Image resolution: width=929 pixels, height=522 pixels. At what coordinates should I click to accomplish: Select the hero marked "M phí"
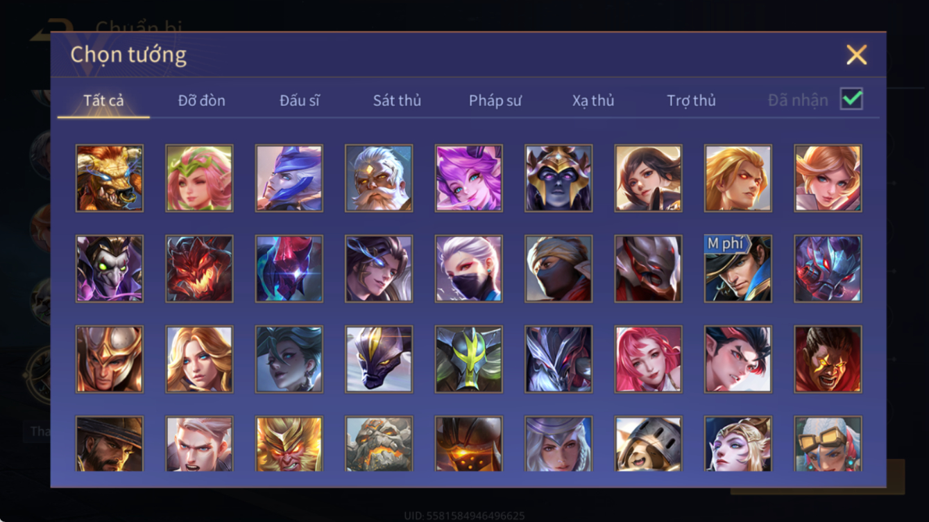pos(738,268)
